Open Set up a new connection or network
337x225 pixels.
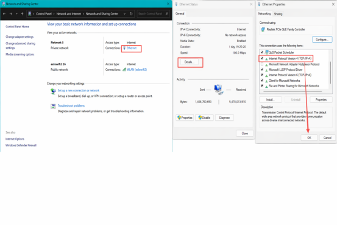79,90
